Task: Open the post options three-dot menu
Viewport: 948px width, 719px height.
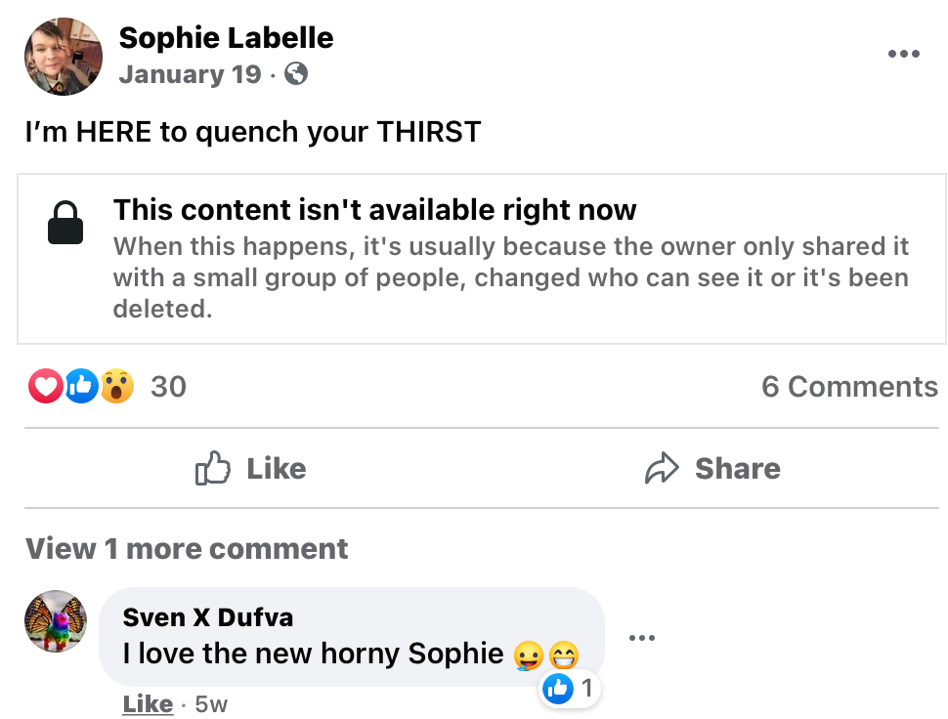Action: [904, 54]
